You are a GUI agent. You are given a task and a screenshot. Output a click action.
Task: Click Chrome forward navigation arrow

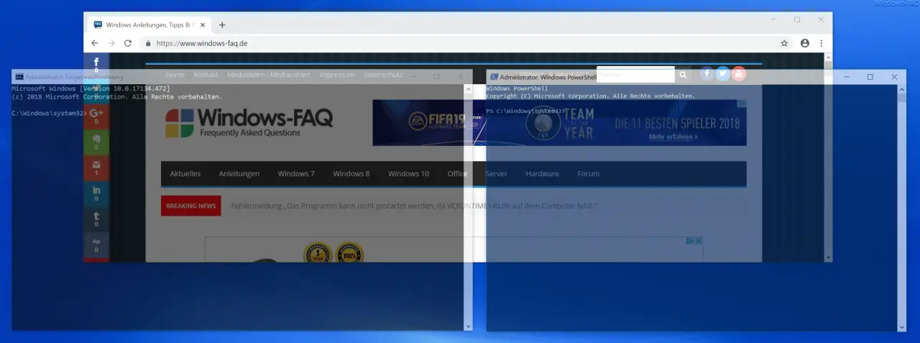[x=111, y=43]
